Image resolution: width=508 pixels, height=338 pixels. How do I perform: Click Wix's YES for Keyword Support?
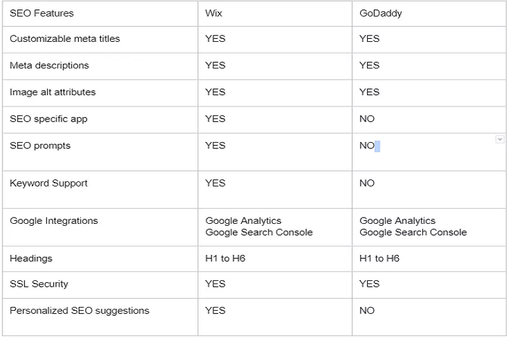pyautogui.click(x=215, y=183)
